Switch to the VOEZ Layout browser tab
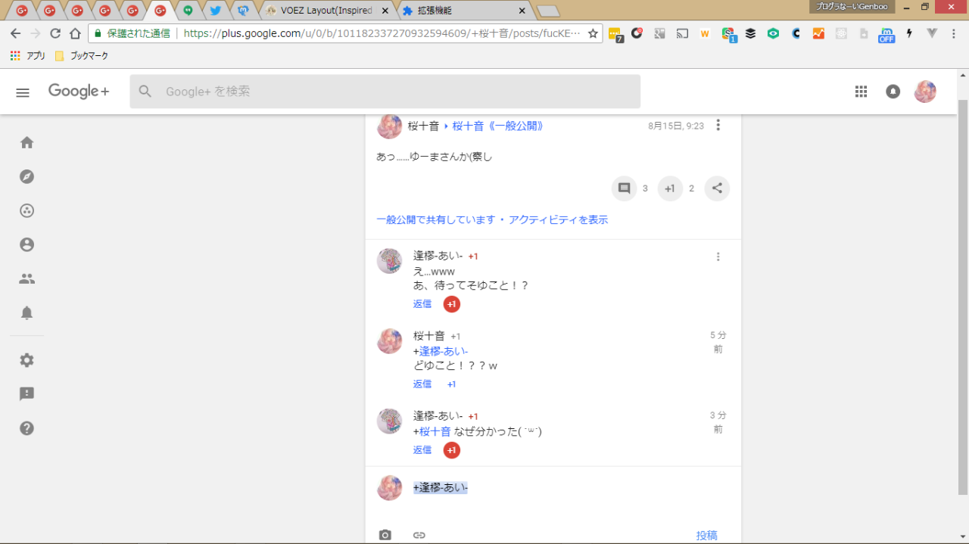The width and height of the screenshot is (969, 544). pyautogui.click(x=326, y=11)
